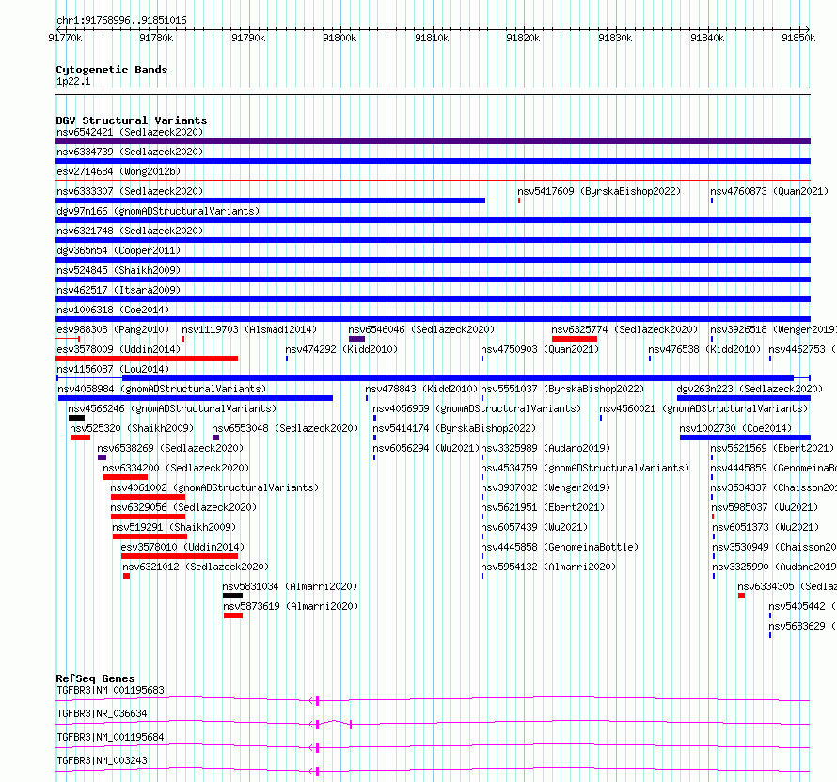Click the nsv4750903 (Quan2021) label
Viewport: 837px width, 782px height.
540,349
